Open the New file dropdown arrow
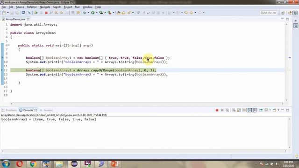This screenshot has width=299, height=168. [x=8, y=13]
